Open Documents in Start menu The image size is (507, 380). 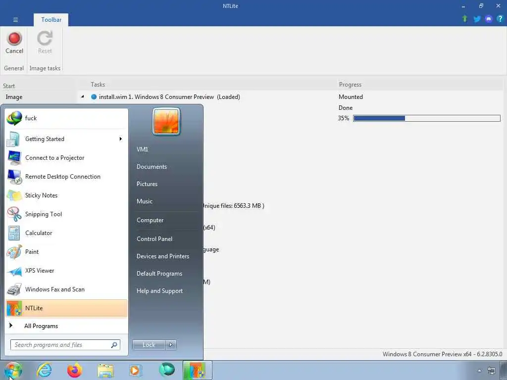pyautogui.click(x=152, y=167)
